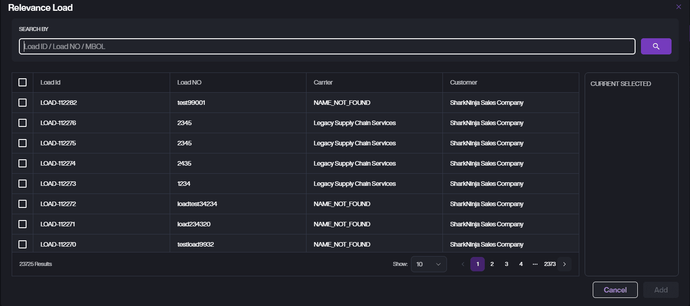690x306 pixels.
Task: Check the box for LOAD-112282
Action: pyautogui.click(x=23, y=103)
